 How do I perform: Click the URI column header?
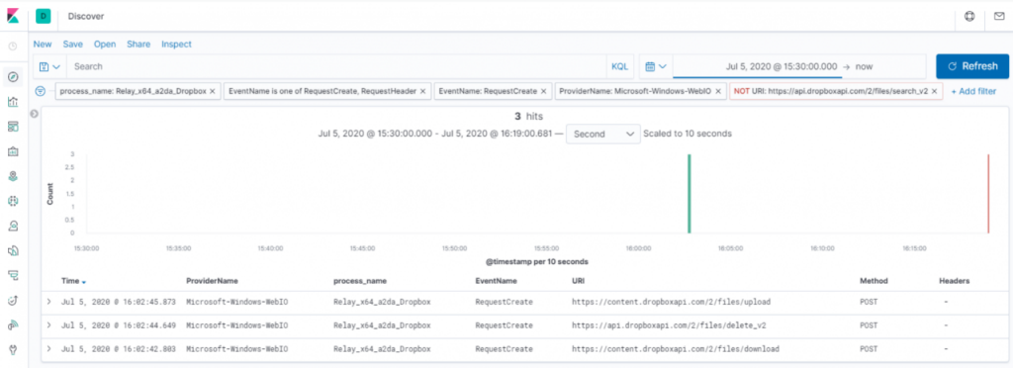[x=578, y=282]
